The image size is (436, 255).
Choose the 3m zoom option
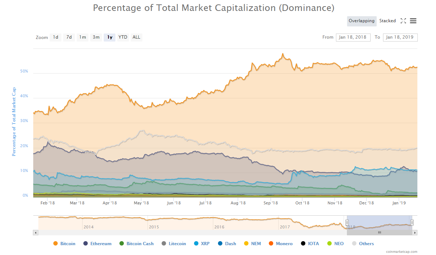click(96, 37)
